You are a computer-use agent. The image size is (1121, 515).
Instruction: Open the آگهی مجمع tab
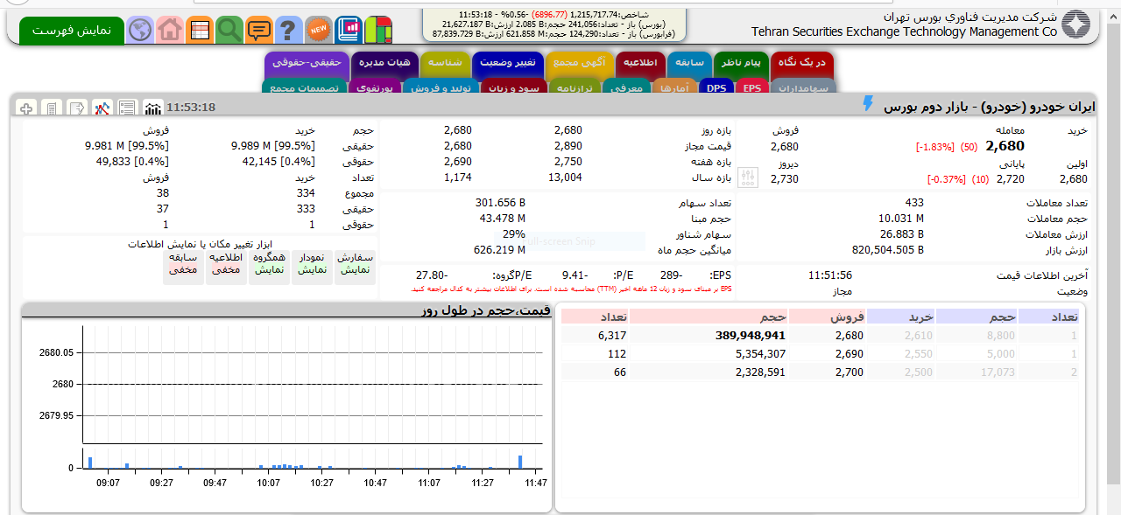coord(581,64)
